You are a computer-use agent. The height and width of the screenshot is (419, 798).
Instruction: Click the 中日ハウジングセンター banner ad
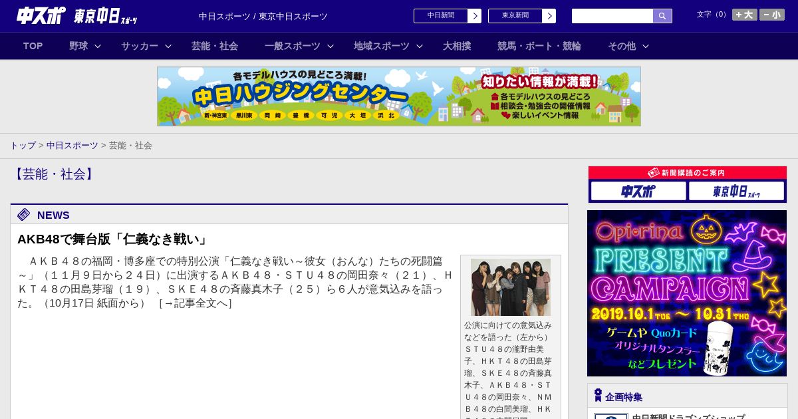coord(399,96)
